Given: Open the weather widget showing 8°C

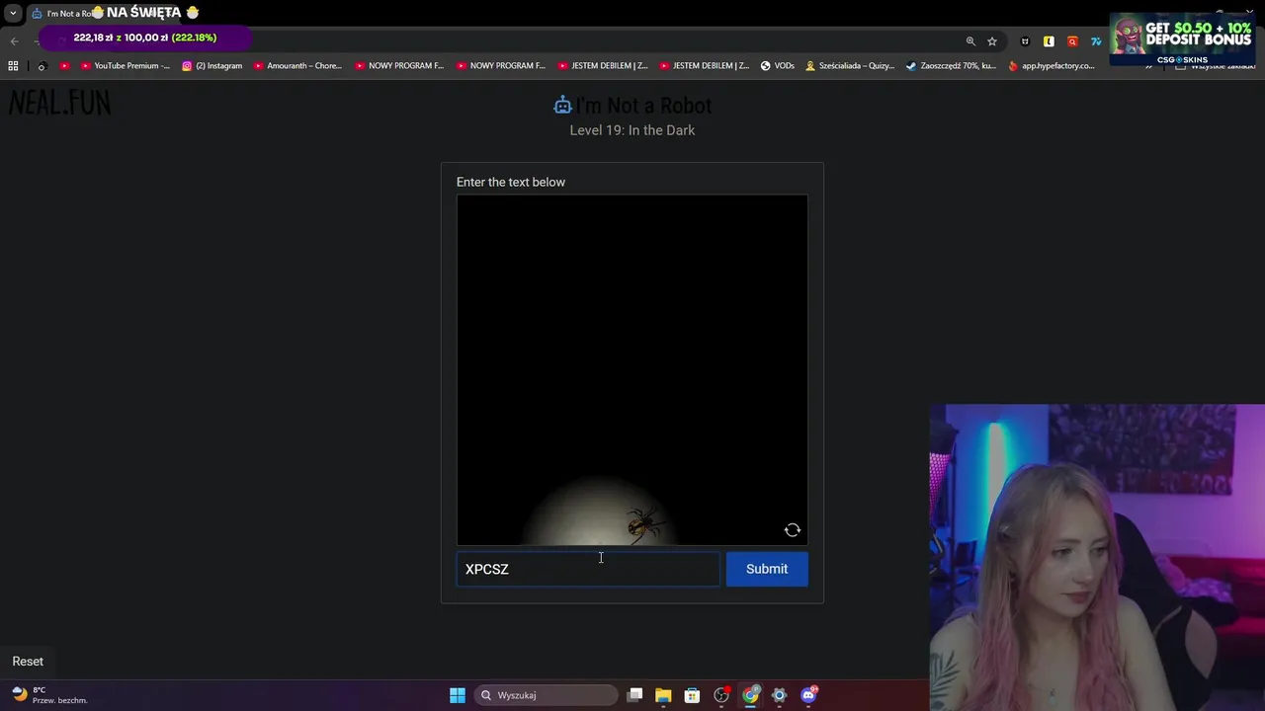Looking at the screenshot, I should click(51, 695).
